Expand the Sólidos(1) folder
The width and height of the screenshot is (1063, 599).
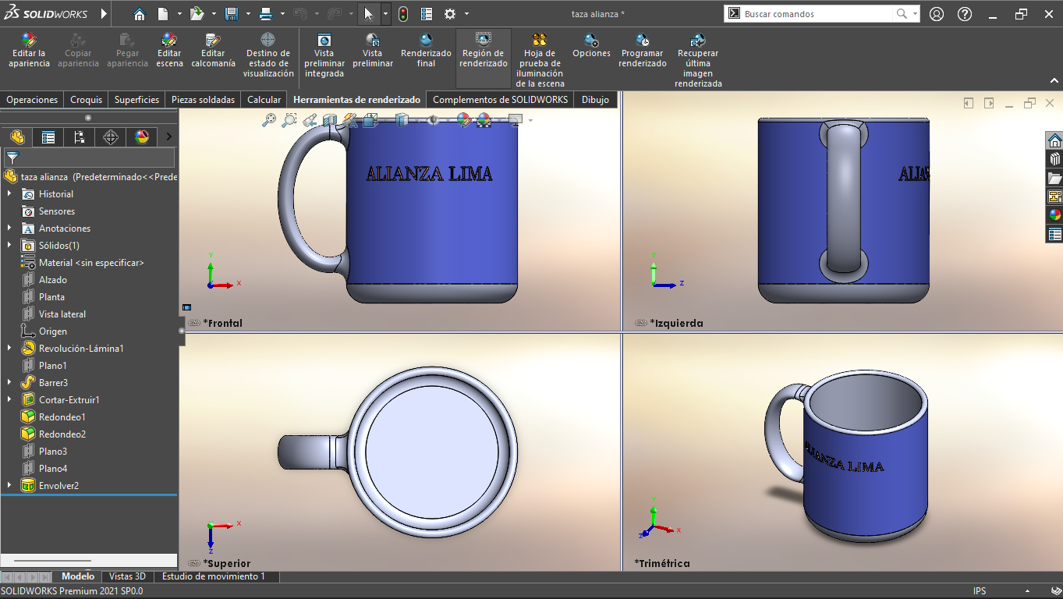[9, 246]
